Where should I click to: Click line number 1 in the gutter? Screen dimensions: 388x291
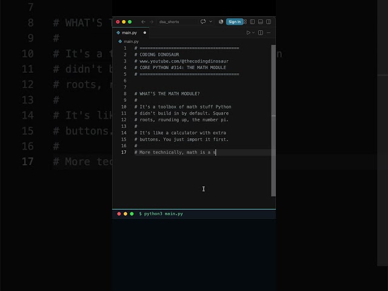(x=125, y=48)
